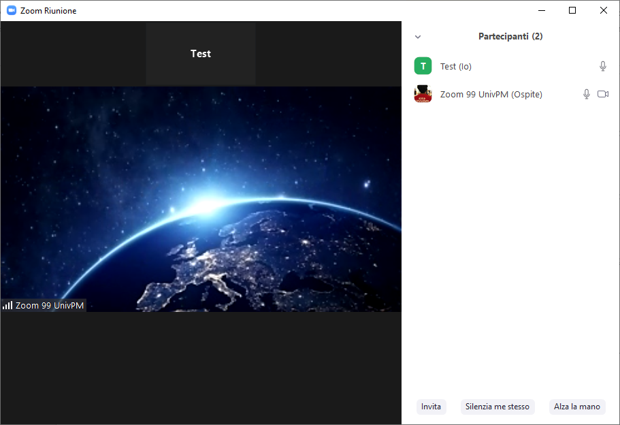This screenshot has width=620, height=425.
Task: Select Zoom 99 UnivPM (Ospite) participant name
Action: coord(491,95)
